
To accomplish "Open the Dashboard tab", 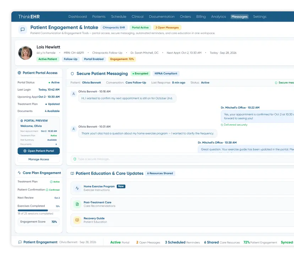I will pos(78,17).
